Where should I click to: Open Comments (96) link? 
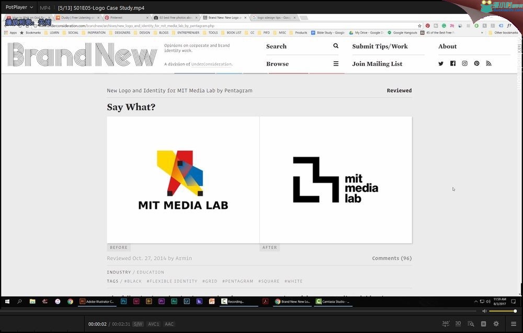[392, 258]
